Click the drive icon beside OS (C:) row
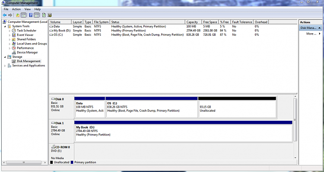The width and height of the screenshot is (324, 172). (x=51, y=34)
